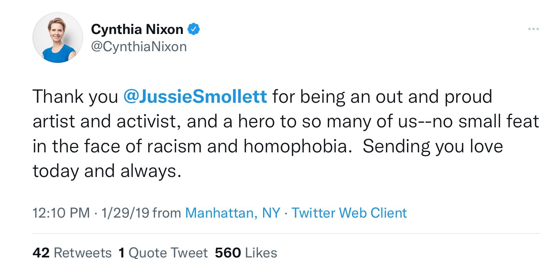Show the 560 Likes list
Viewport: 548px width, 259px height.
pos(246,253)
